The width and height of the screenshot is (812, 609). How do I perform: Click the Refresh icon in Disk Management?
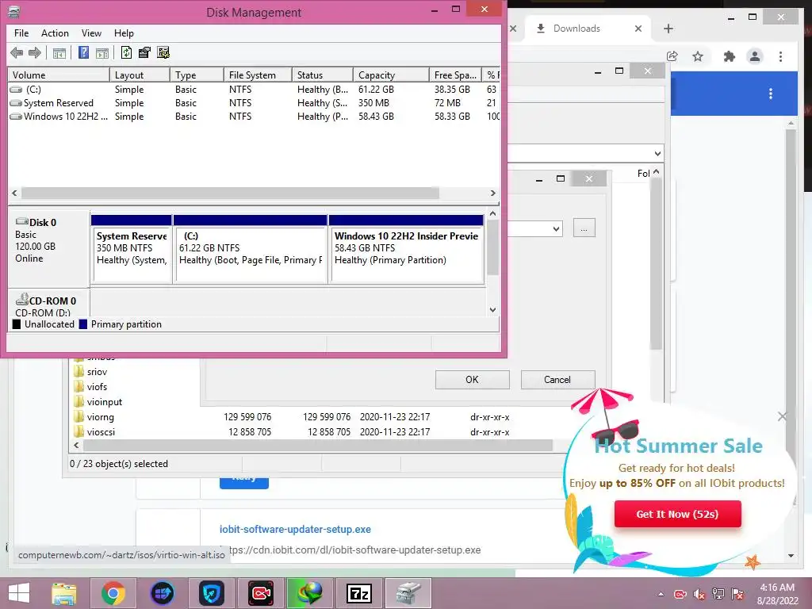pos(126,52)
